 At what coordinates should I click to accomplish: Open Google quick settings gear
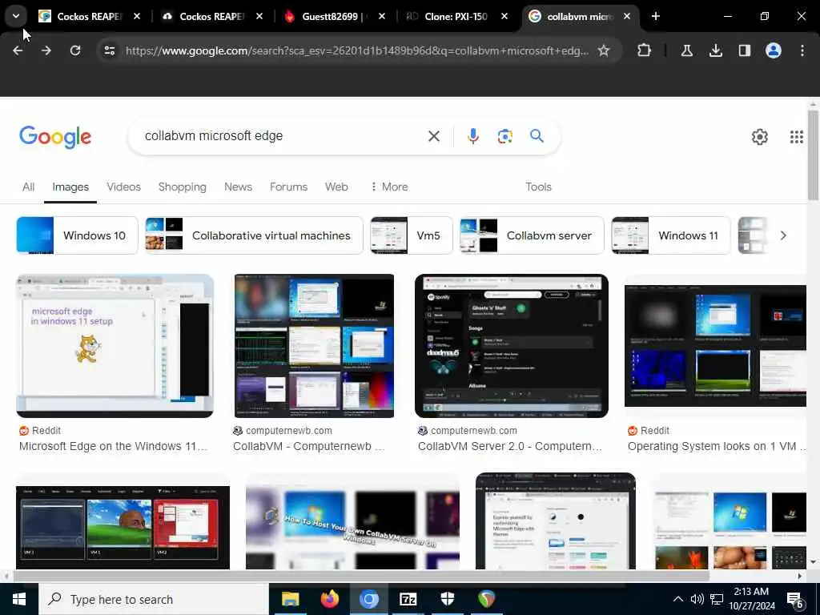coord(759,136)
